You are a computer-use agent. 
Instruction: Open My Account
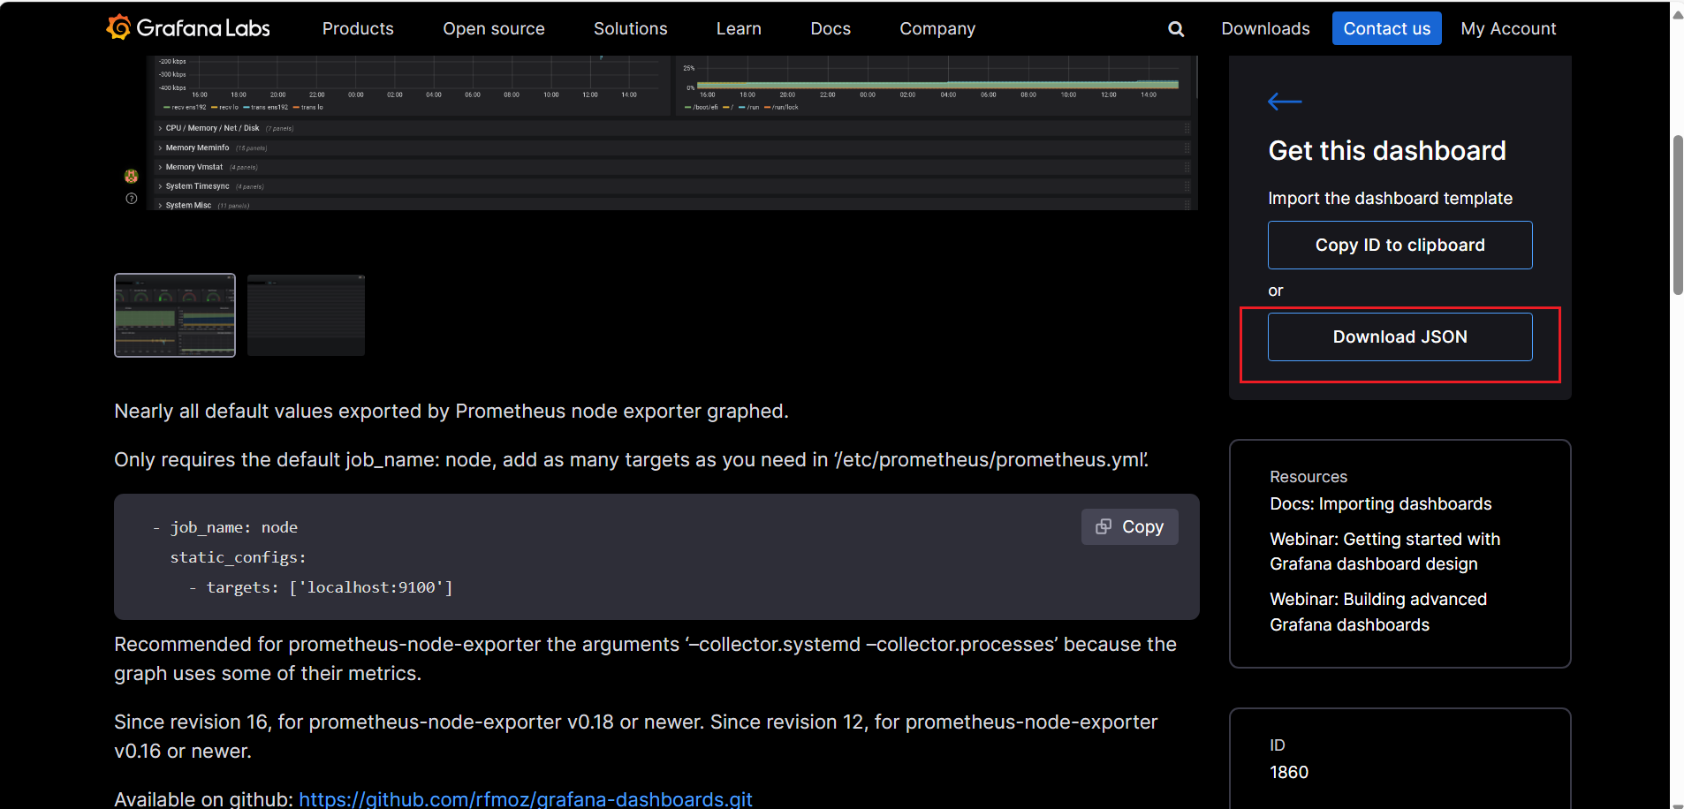pyautogui.click(x=1508, y=28)
